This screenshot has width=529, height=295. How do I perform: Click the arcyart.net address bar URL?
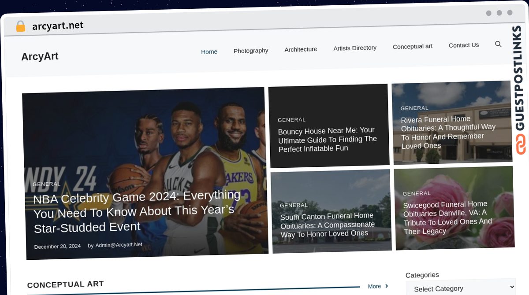pyautogui.click(x=58, y=26)
